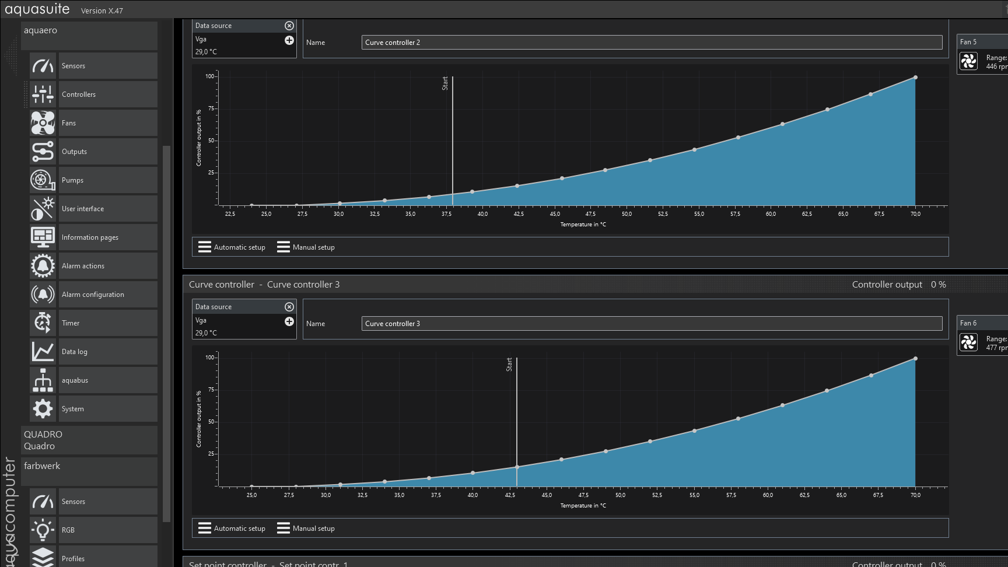Go to Alarm configuration label
Viewport: 1008px width, 567px height.
coord(93,295)
